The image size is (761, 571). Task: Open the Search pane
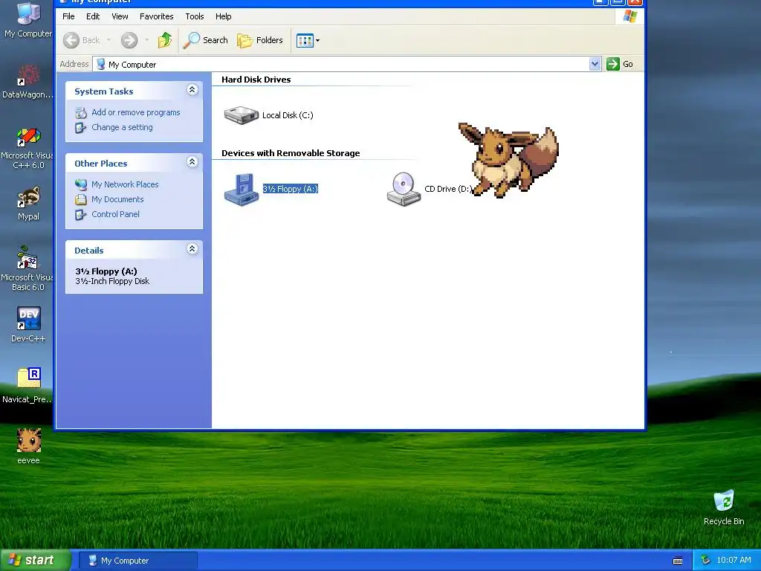[x=205, y=40]
